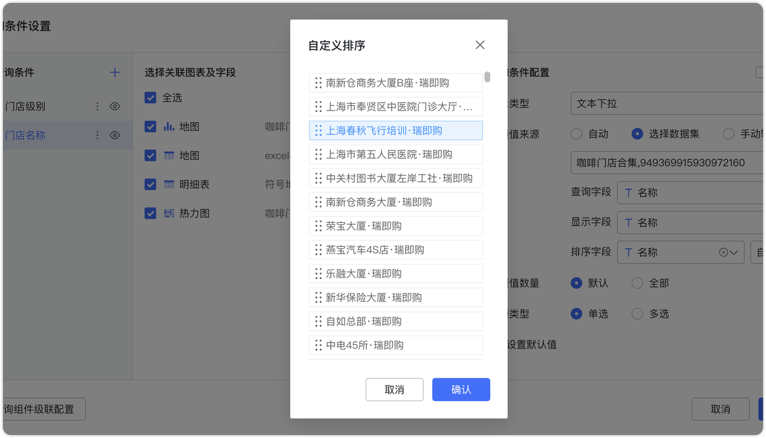Select the bar-chart icon beside the first 地图

(168, 126)
